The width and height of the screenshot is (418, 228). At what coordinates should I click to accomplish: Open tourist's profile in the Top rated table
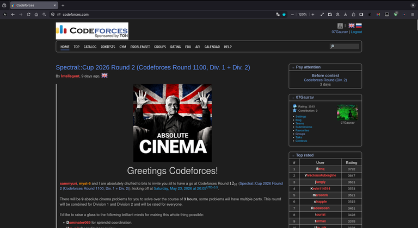coord(320,214)
